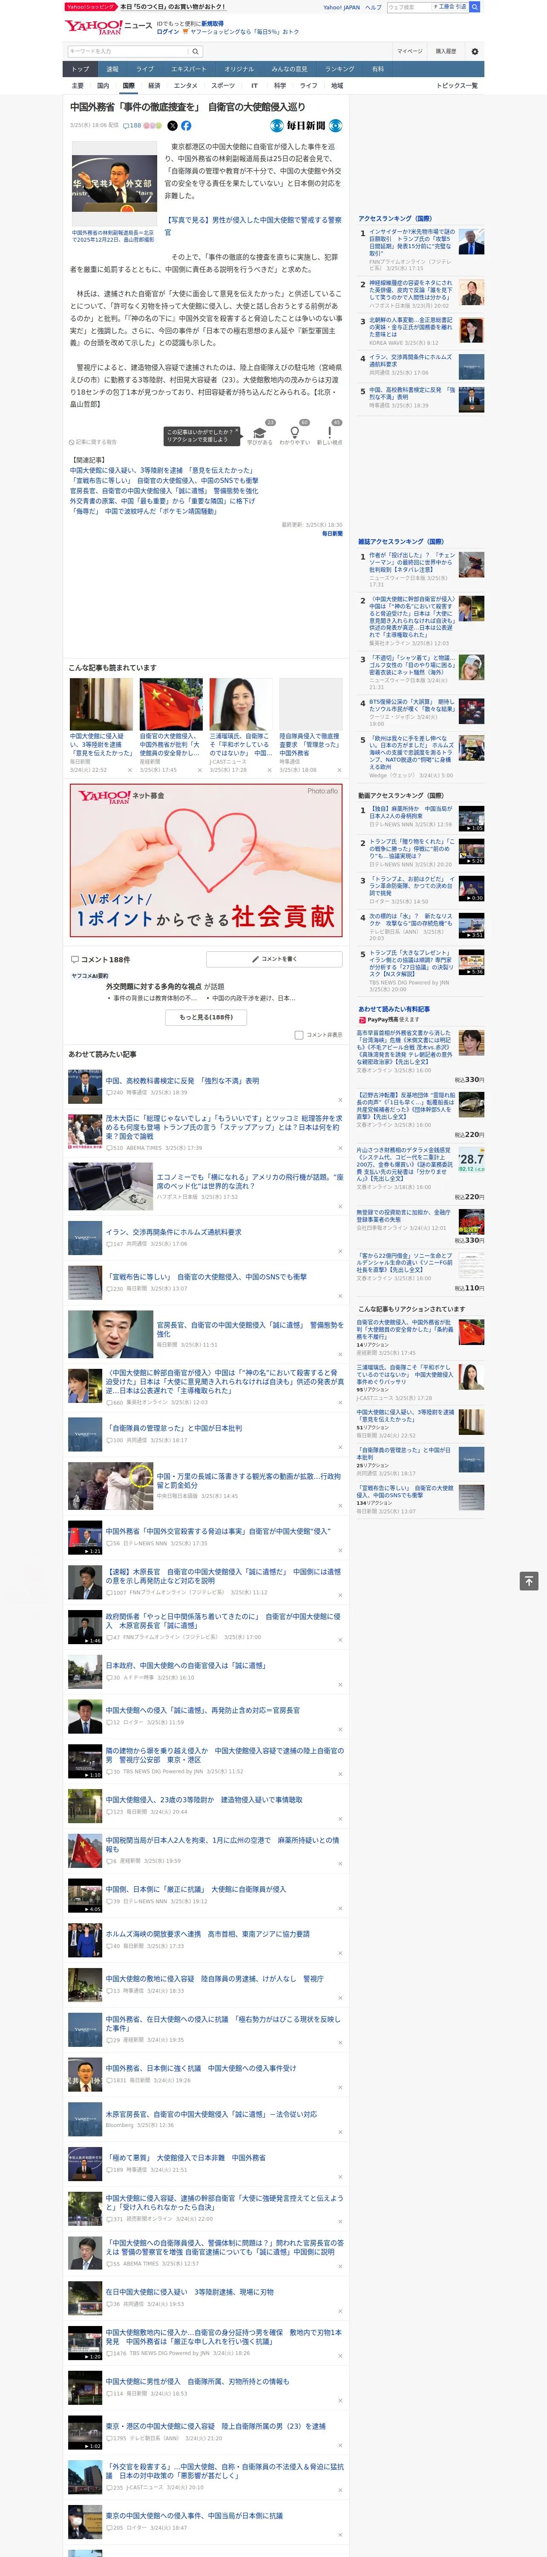Open the 経済 category
This screenshot has height=2557, width=547.
pos(154,85)
